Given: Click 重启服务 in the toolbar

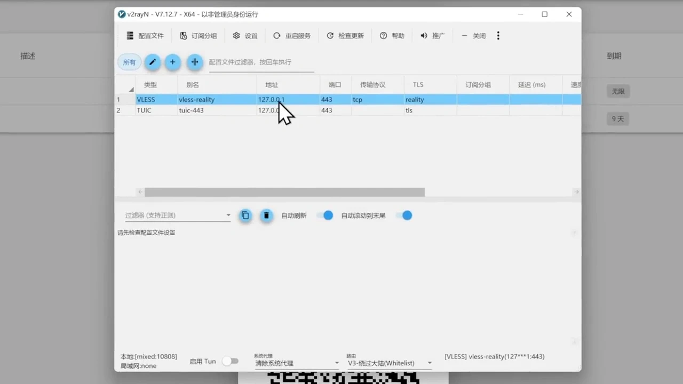Looking at the screenshot, I should pos(291,36).
